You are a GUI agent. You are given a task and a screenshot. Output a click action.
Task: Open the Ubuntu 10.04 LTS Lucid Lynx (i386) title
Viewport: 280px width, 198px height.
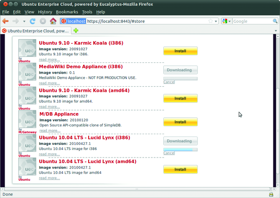click(84, 137)
